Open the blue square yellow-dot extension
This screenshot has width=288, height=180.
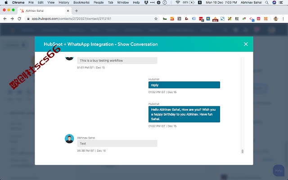[x=208, y=19]
